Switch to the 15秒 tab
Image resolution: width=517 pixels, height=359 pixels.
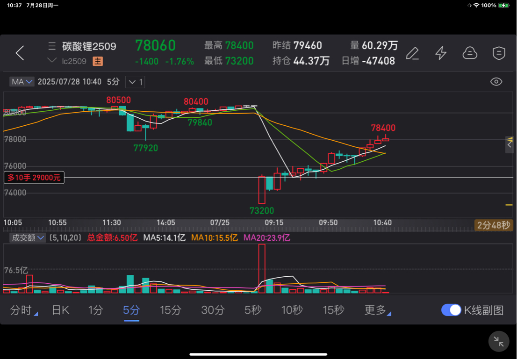coord(333,310)
